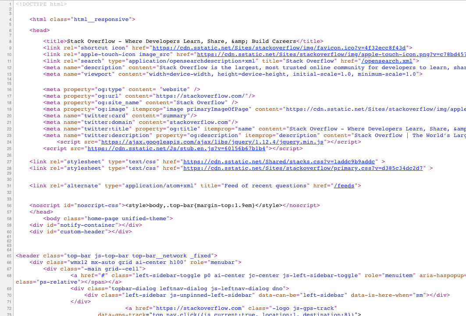Open the stub.en.js script URL
Screen dimensions: 466x316
[177, 148]
